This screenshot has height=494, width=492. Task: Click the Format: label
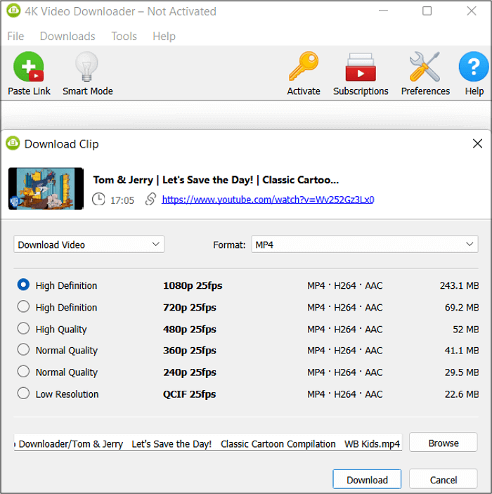[x=229, y=245]
